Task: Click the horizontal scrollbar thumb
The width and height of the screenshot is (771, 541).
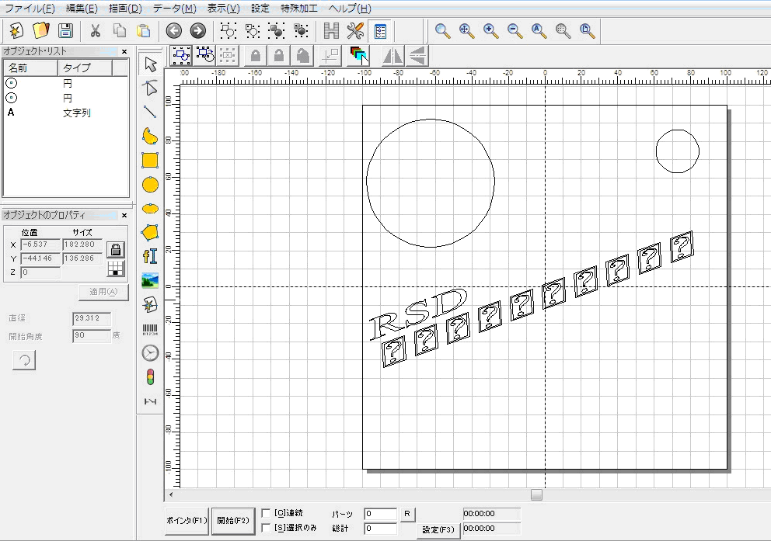Action: [x=536, y=495]
